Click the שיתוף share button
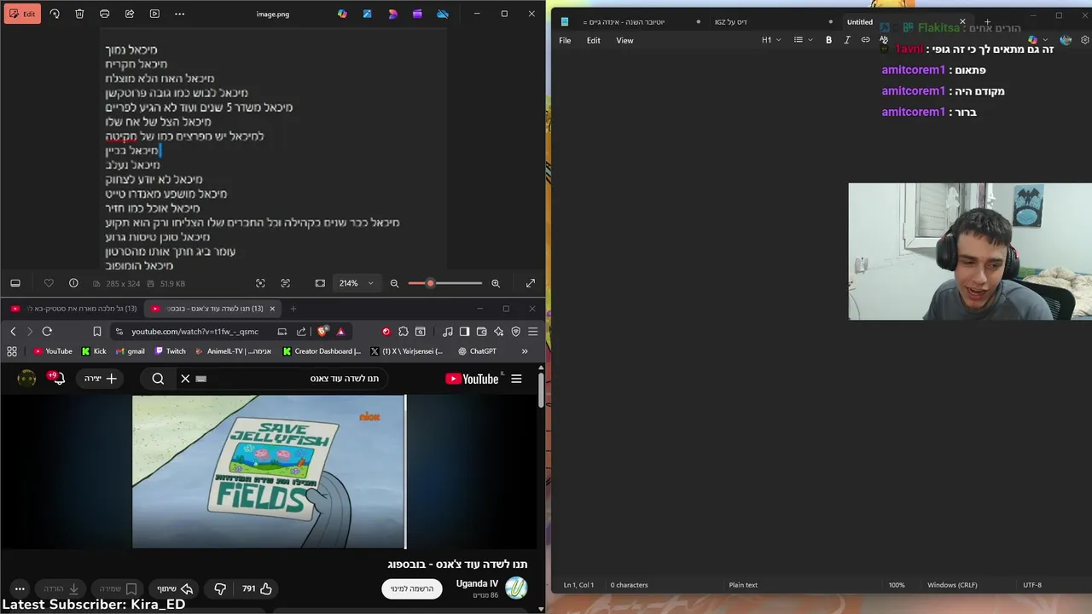 pos(175,588)
